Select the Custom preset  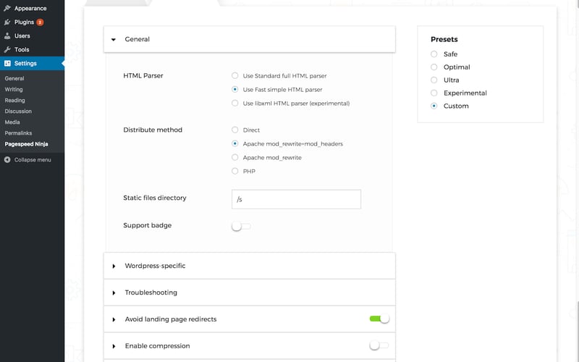point(434,106)
